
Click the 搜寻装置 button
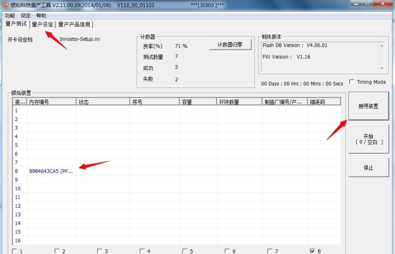(x=368, y=106)
